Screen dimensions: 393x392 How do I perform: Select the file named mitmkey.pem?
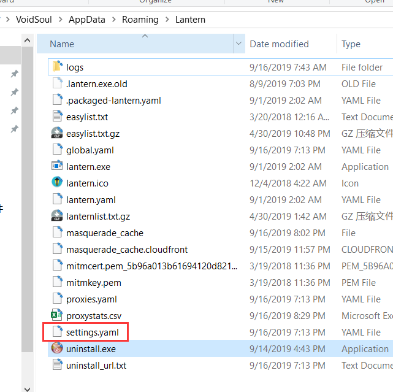pos(94,283)
